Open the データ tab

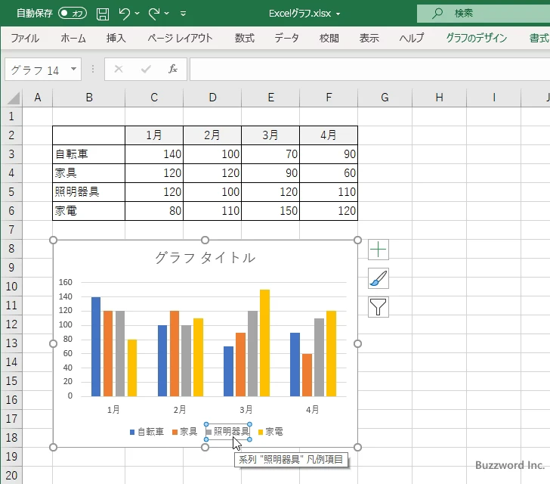[x=286, y=38]
